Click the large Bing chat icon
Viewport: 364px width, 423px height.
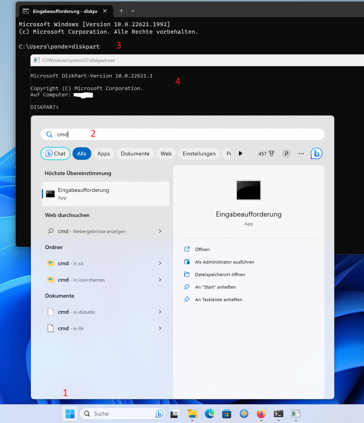(316, 154)
